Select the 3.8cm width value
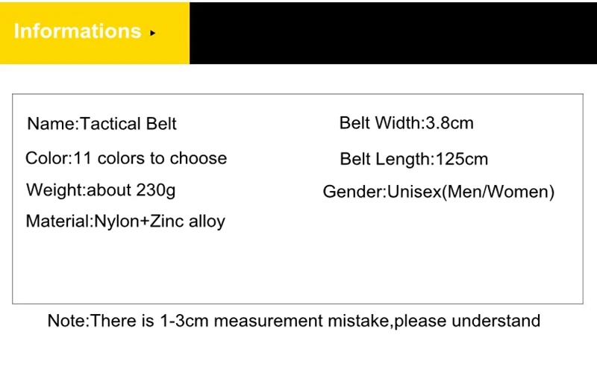The image size is (597, 373). click(449, 123)
